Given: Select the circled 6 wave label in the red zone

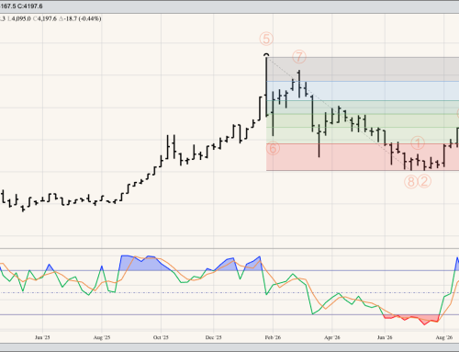Looking at the screenshot, I should (273, 149).
